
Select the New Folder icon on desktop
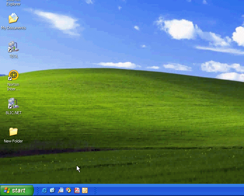point(13,132)
